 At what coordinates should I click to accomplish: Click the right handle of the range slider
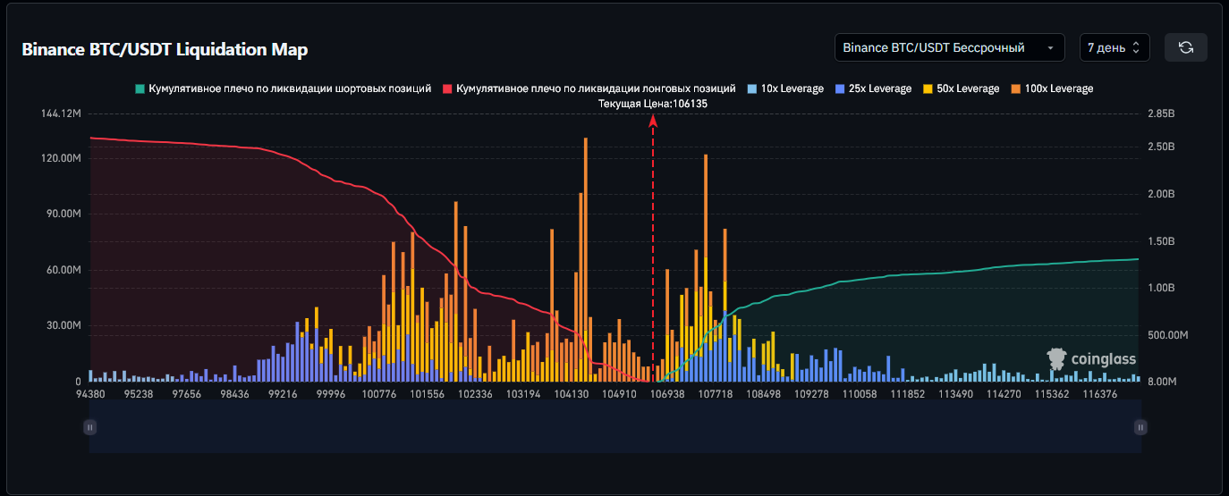pos(1140,427)
